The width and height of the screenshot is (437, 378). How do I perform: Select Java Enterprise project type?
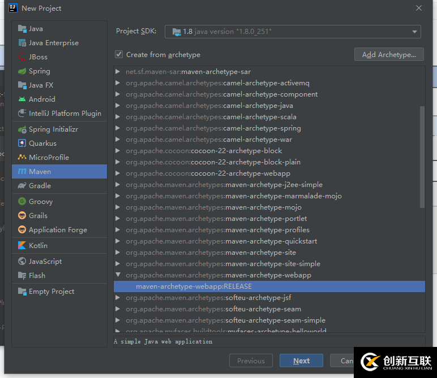[x=54, y=43]
